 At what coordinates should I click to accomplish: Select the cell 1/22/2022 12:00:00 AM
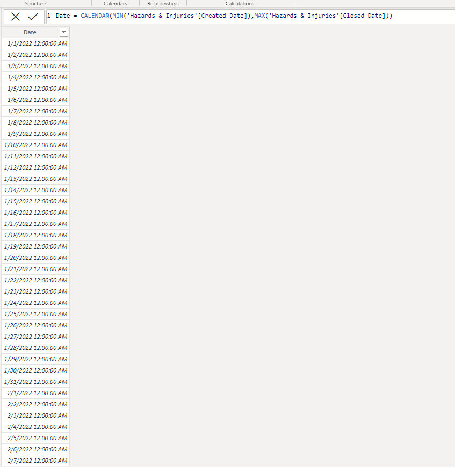(x=35, y=280)
